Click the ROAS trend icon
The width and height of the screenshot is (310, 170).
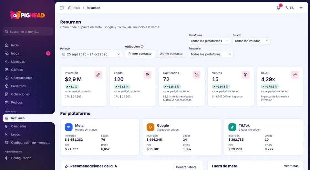tap(294, 75)
